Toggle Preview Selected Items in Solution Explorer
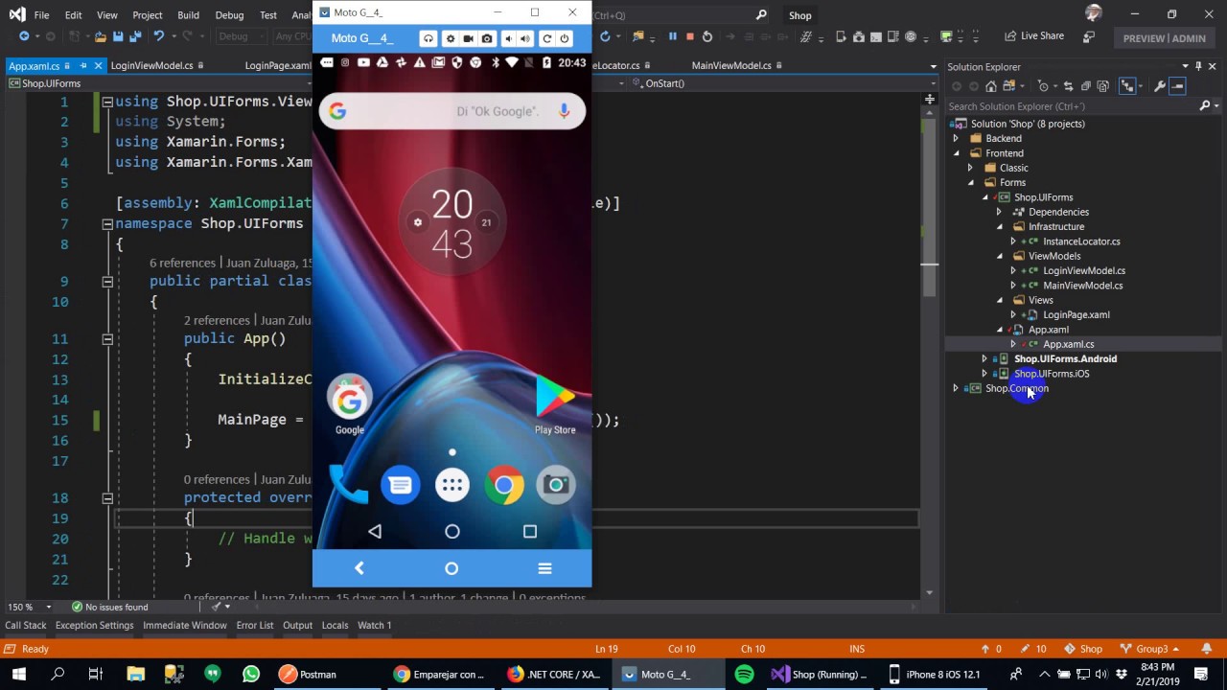Viewport: 1227px width, 690px height. [x=1178, y=86]
